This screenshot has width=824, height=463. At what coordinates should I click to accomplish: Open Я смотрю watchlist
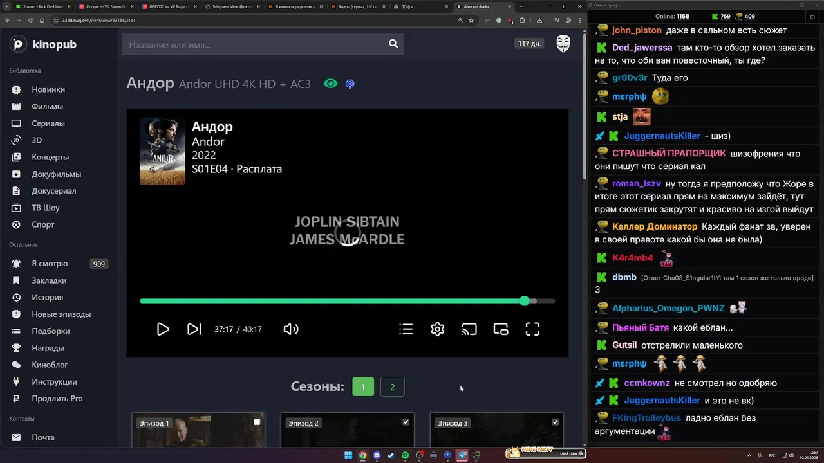tap(50, 264)
